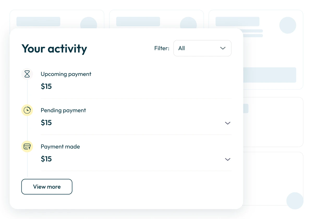Click the $15 amount under Upcoming payment
This screenshot has width=313, height=219.
point(46,86)
